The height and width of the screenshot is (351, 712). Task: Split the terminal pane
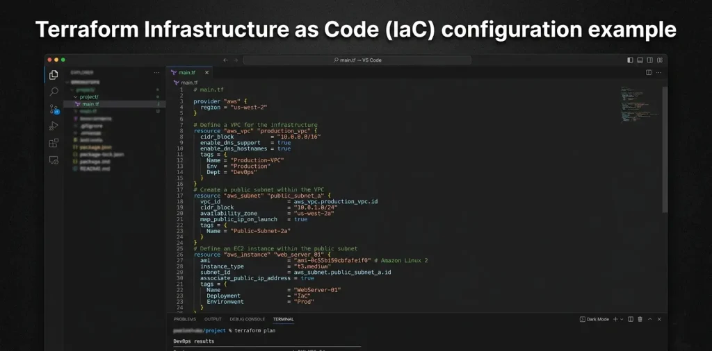point(631,319)
